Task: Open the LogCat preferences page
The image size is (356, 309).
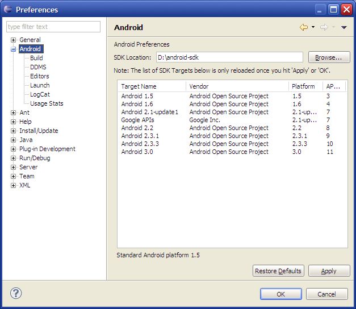Action: [x=40, y=94]
